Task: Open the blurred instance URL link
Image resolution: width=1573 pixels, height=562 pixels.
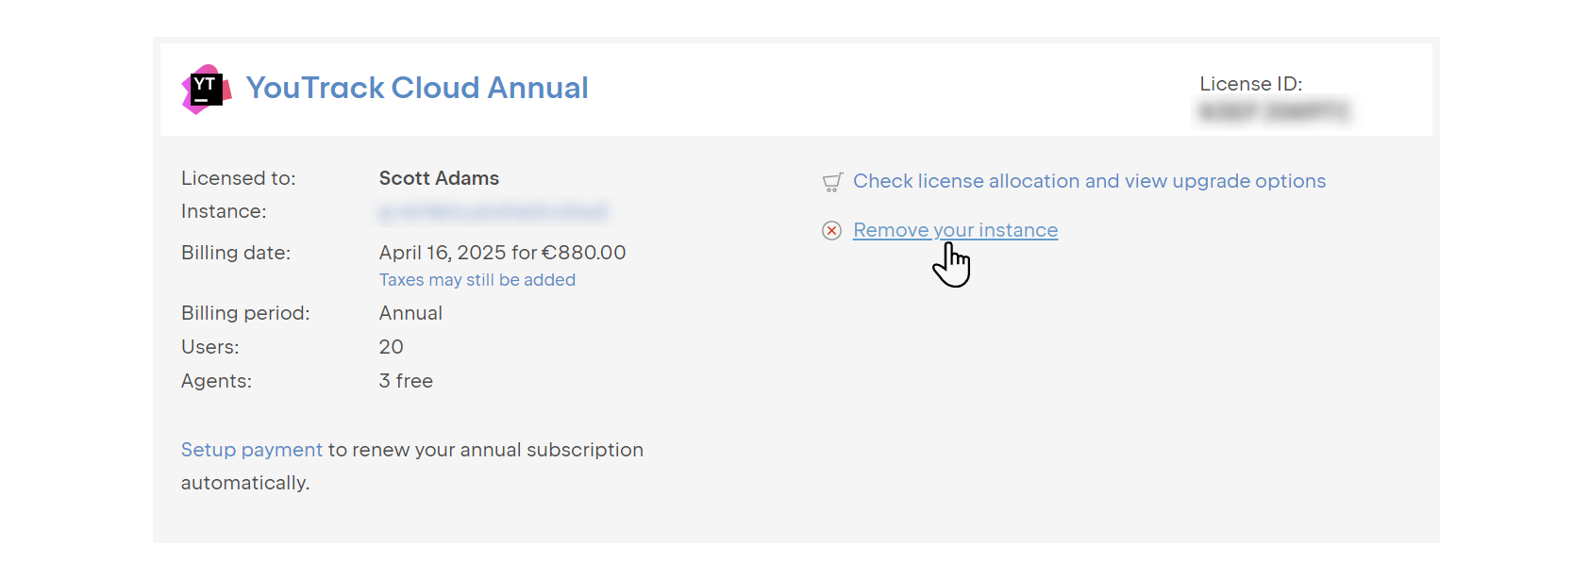Action: pyautogui.click(x=493, y=212)
